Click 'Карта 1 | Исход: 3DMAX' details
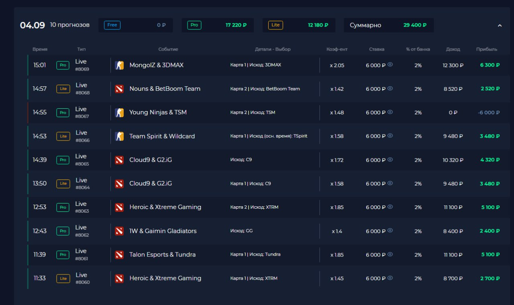514x305 pixels. [256, 65]
